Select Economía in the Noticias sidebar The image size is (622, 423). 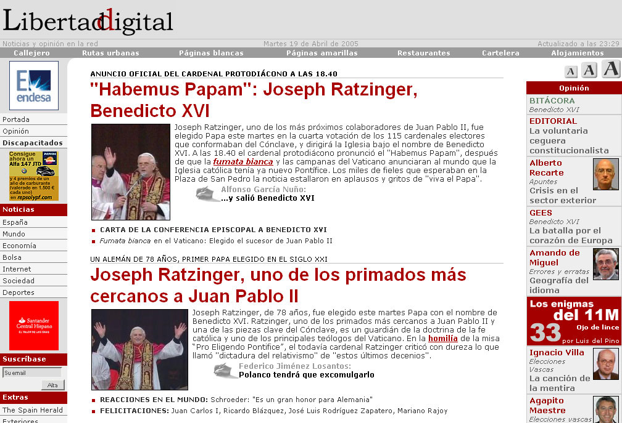tap(20, 246)
